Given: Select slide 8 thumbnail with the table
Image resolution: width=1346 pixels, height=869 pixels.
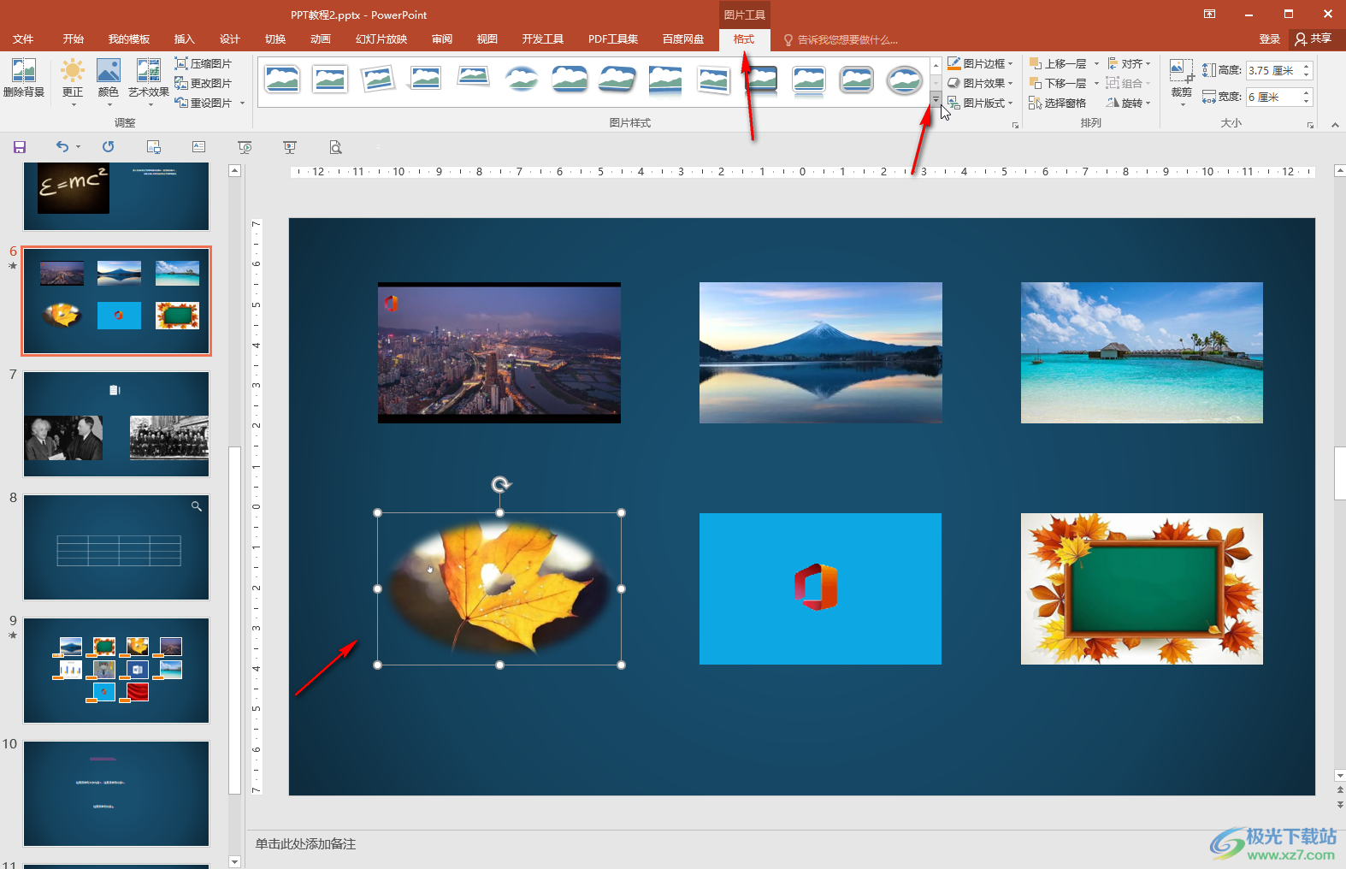Looking at the screenshot, I should pyautogui.click(x=116, y=547).
